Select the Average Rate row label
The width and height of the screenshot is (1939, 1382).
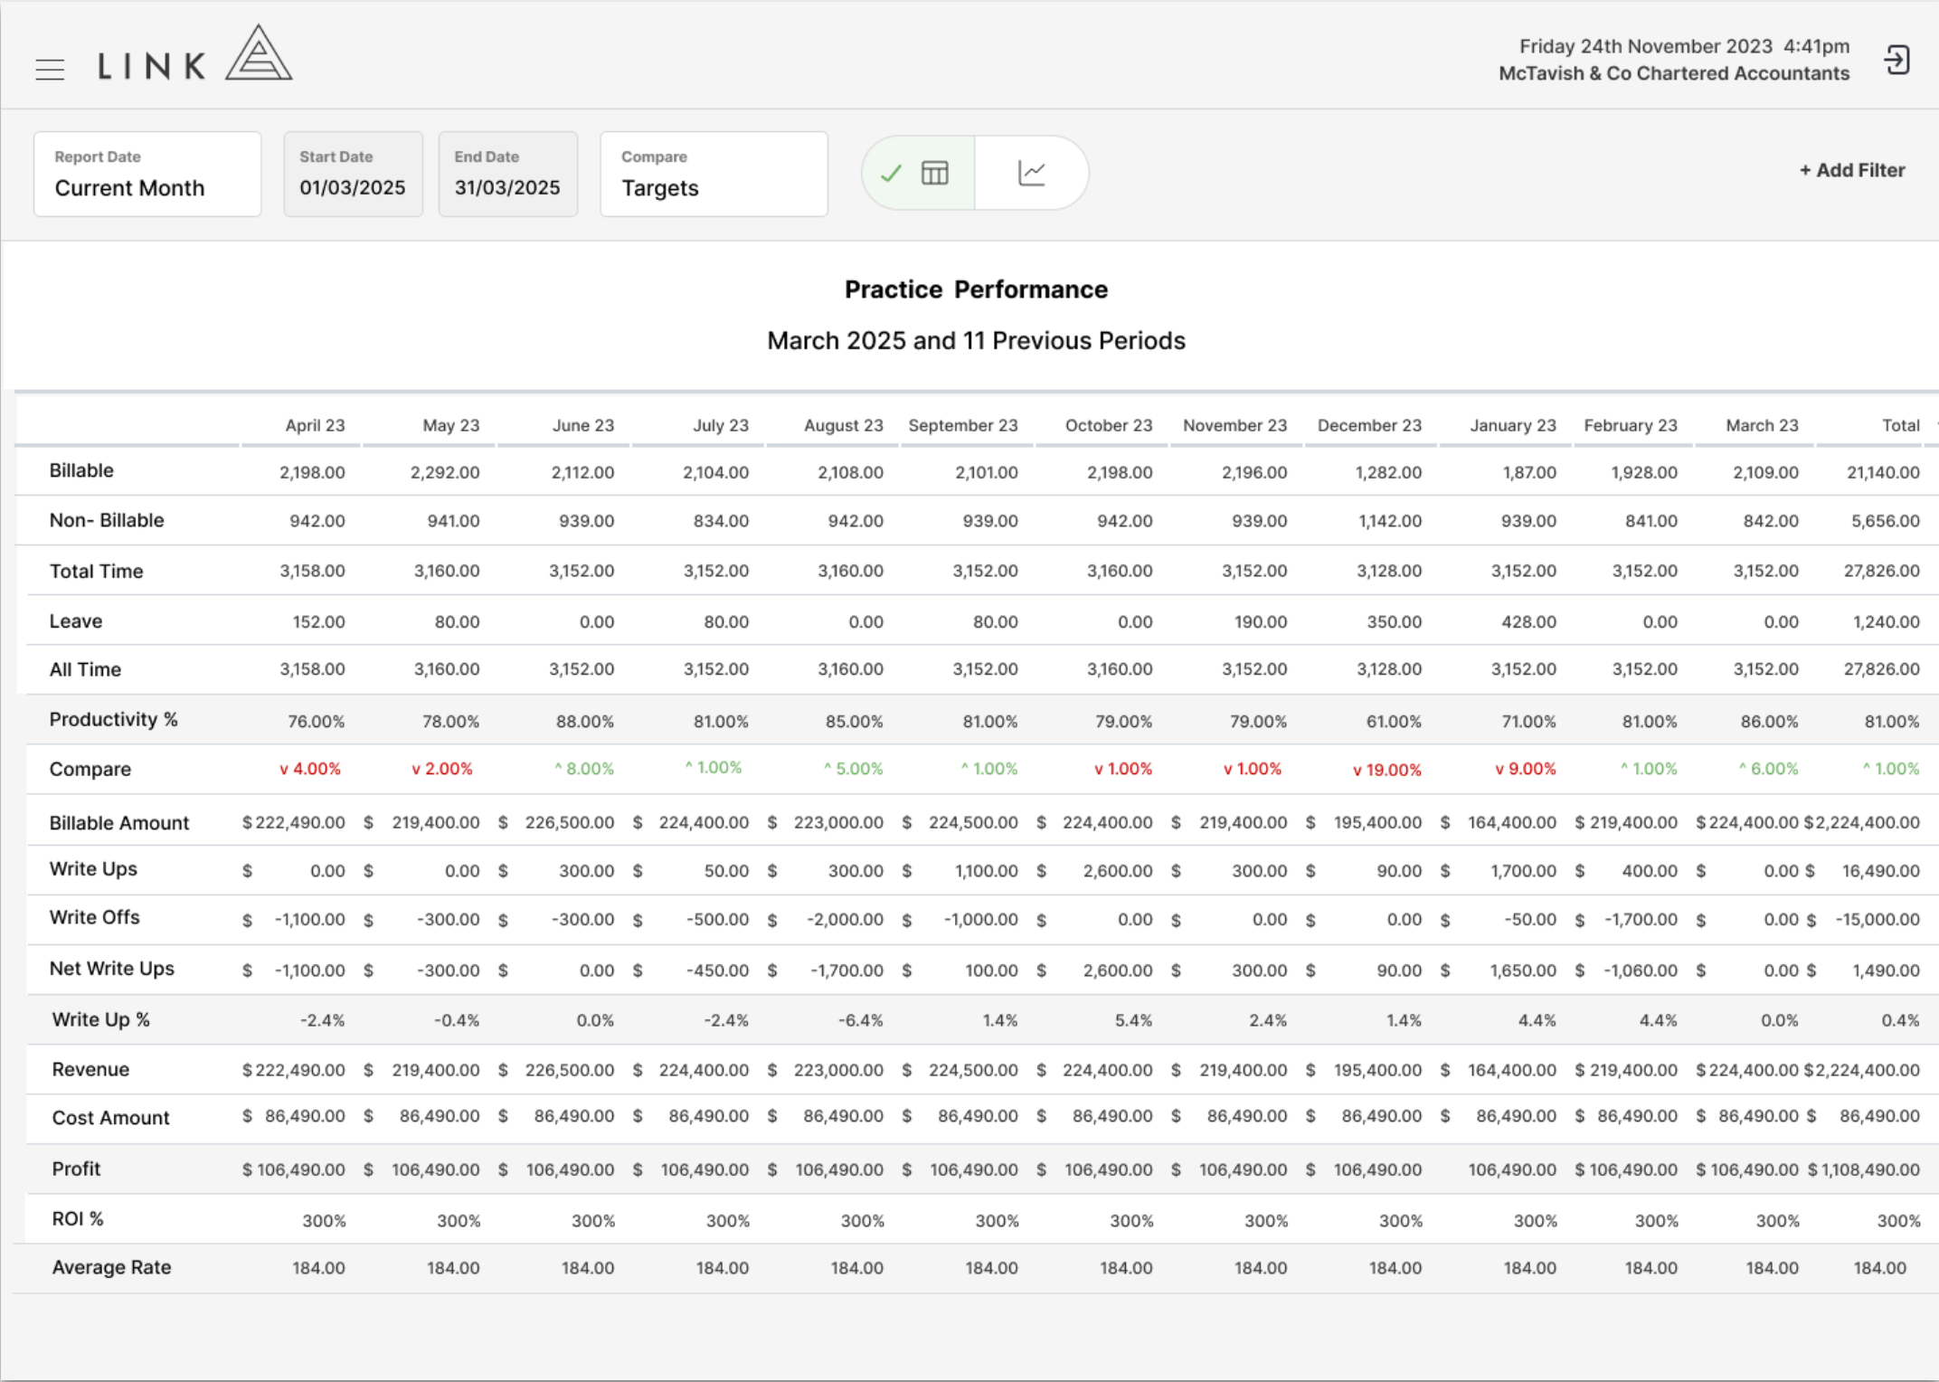pyautogui.click(x=111, y=1267)
